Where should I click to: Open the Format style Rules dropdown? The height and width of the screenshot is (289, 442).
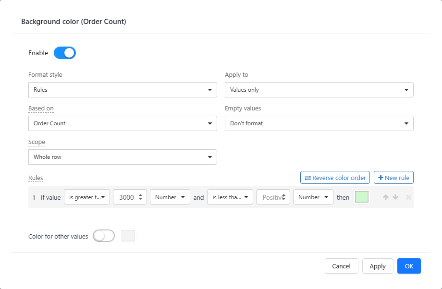click(x=123, y=90)
